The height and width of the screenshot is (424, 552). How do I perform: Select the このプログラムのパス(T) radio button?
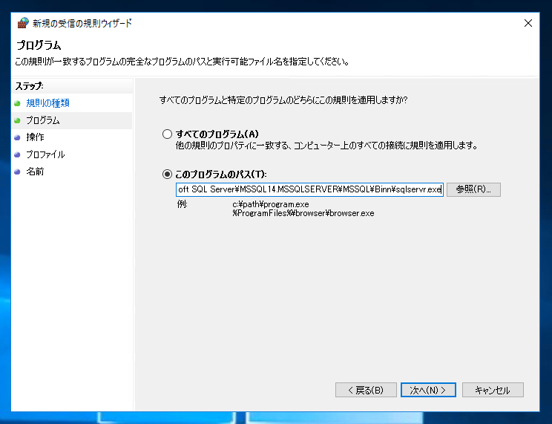167,174
